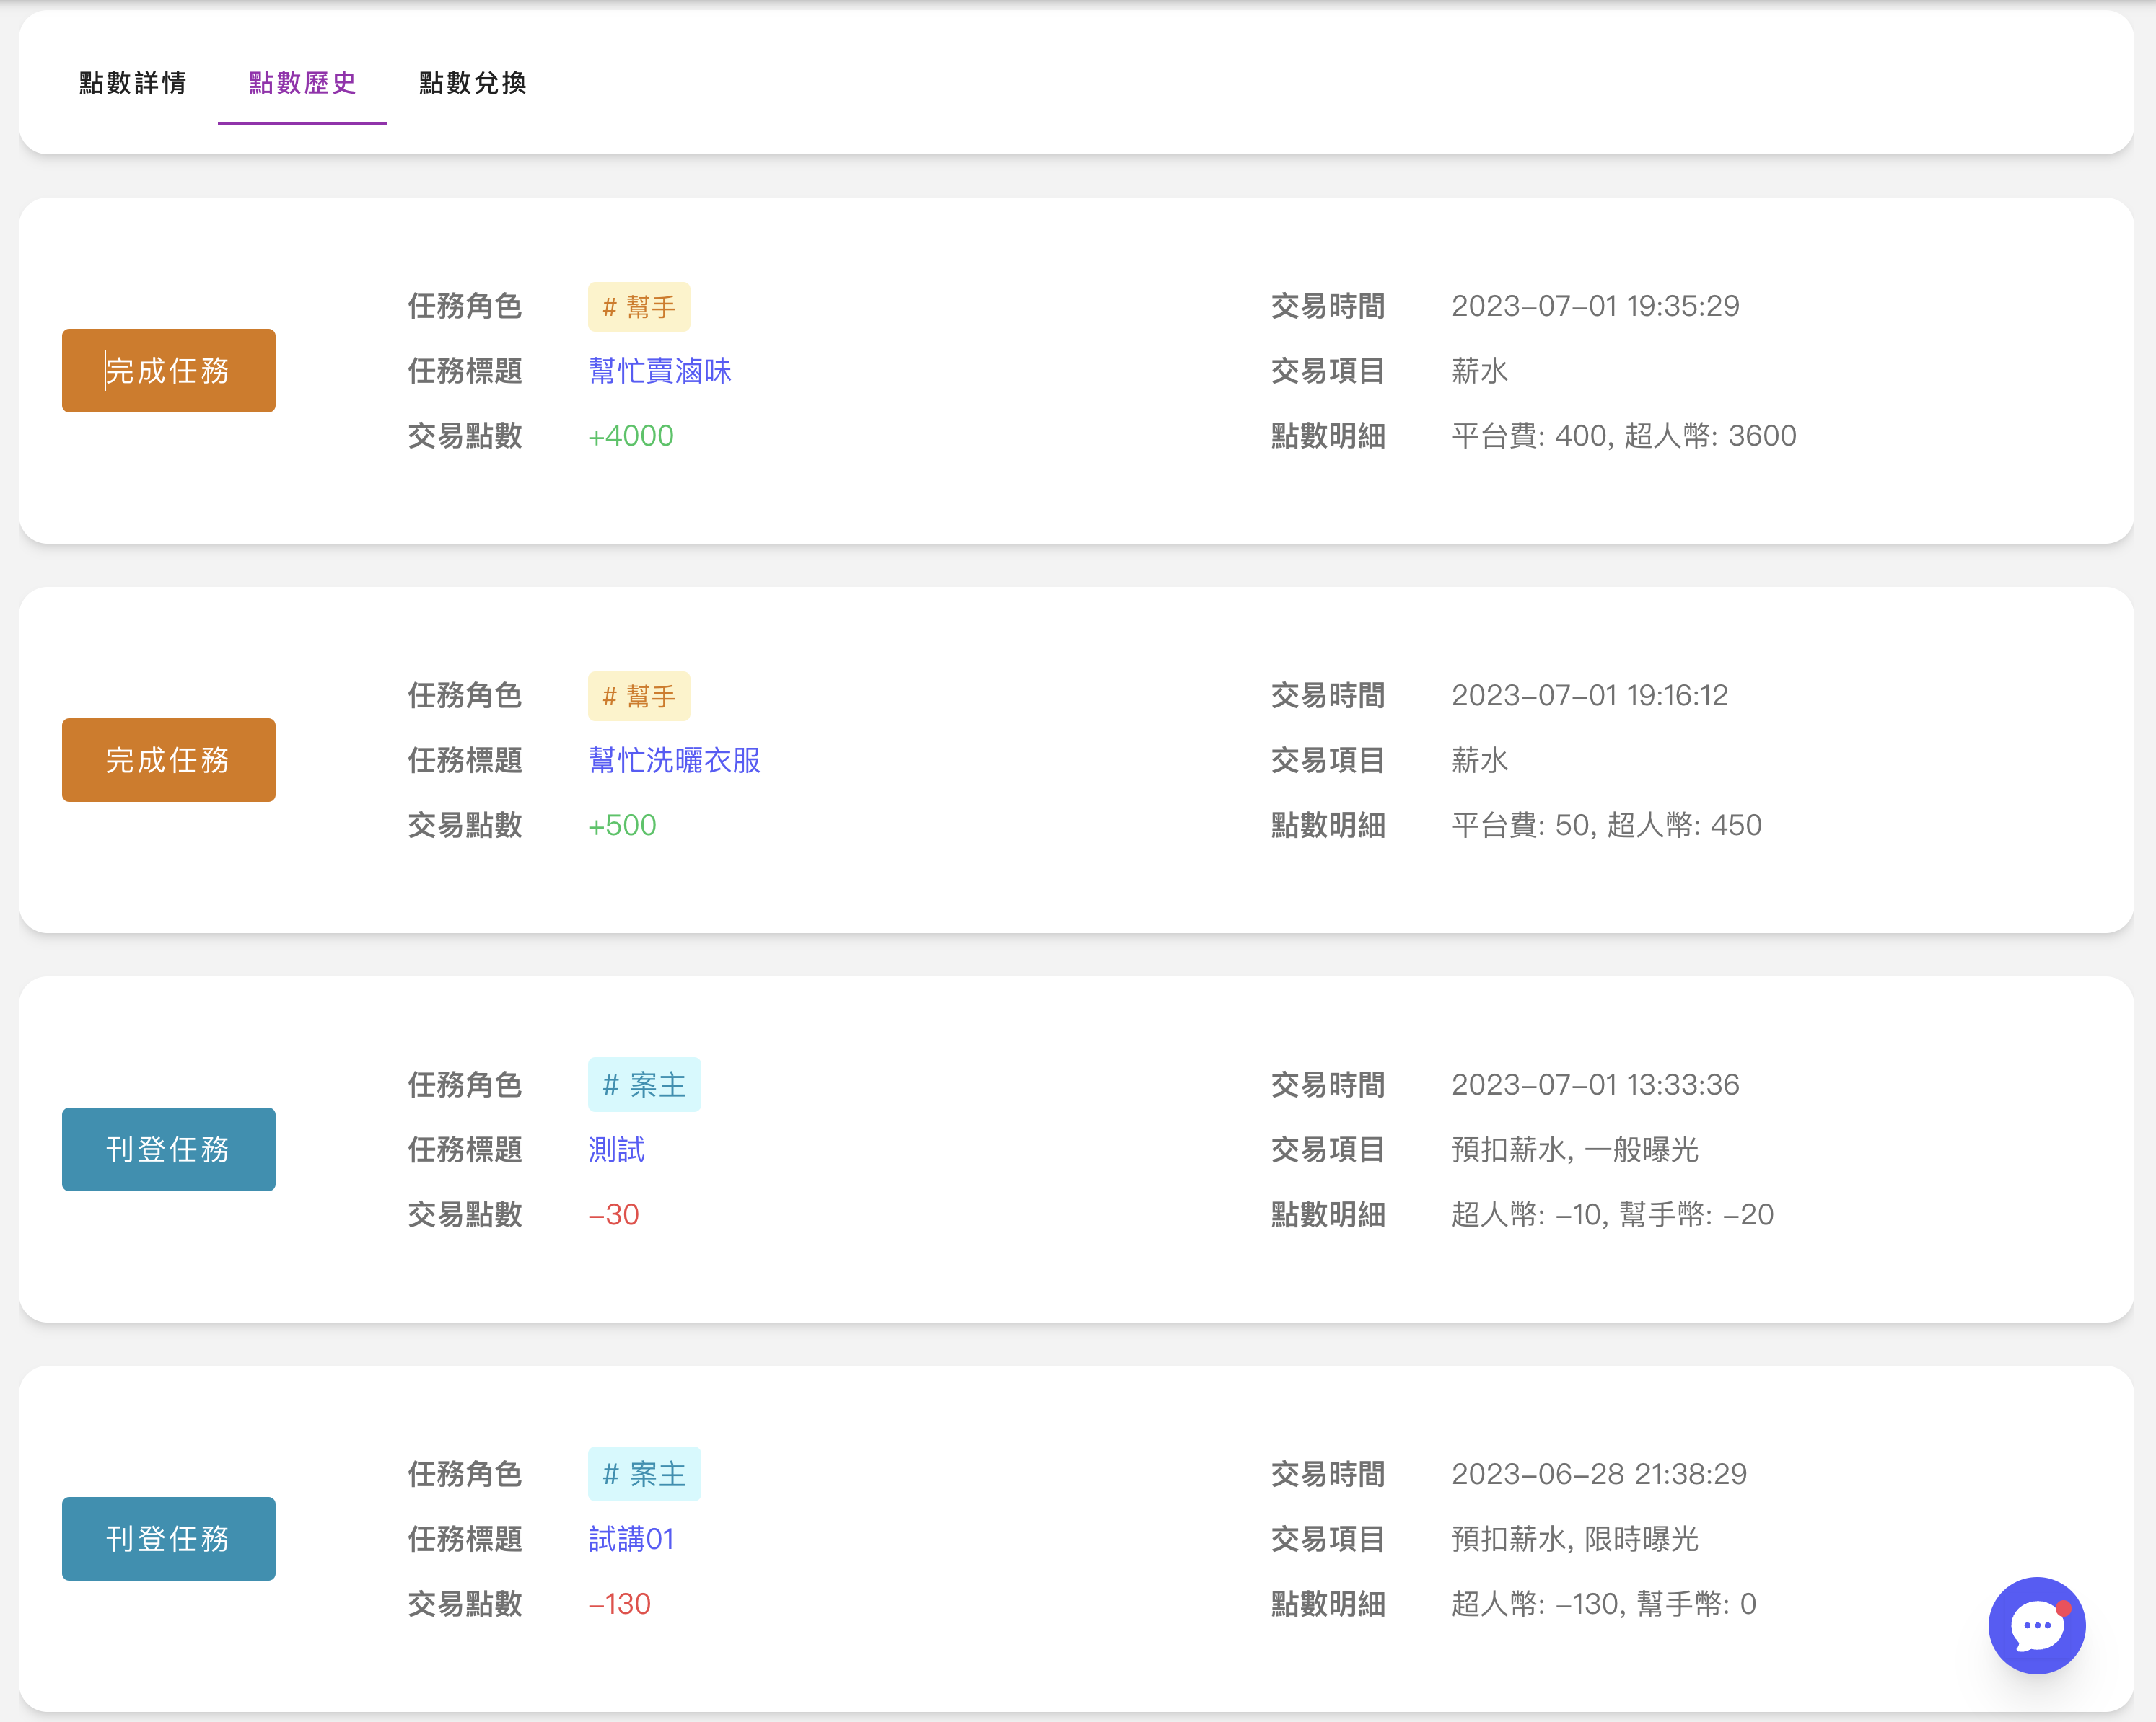Switch to the 點數詳情 tab
Viewport: 2156px width, 1722px height.
coord(133,83)
